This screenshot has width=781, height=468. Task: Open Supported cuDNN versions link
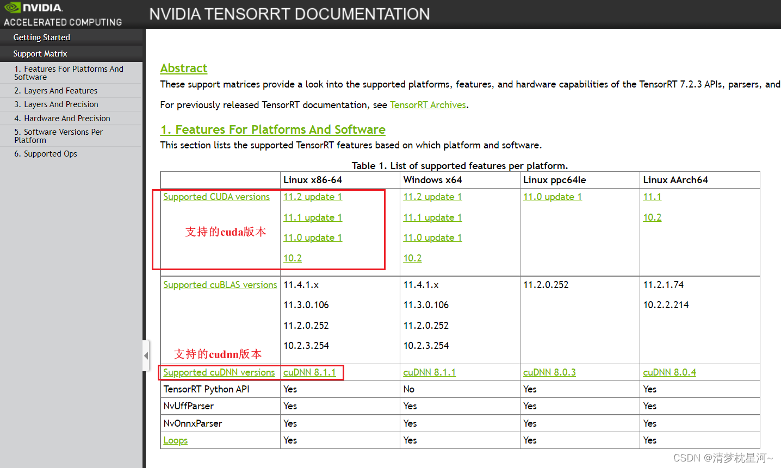[219, 372]
